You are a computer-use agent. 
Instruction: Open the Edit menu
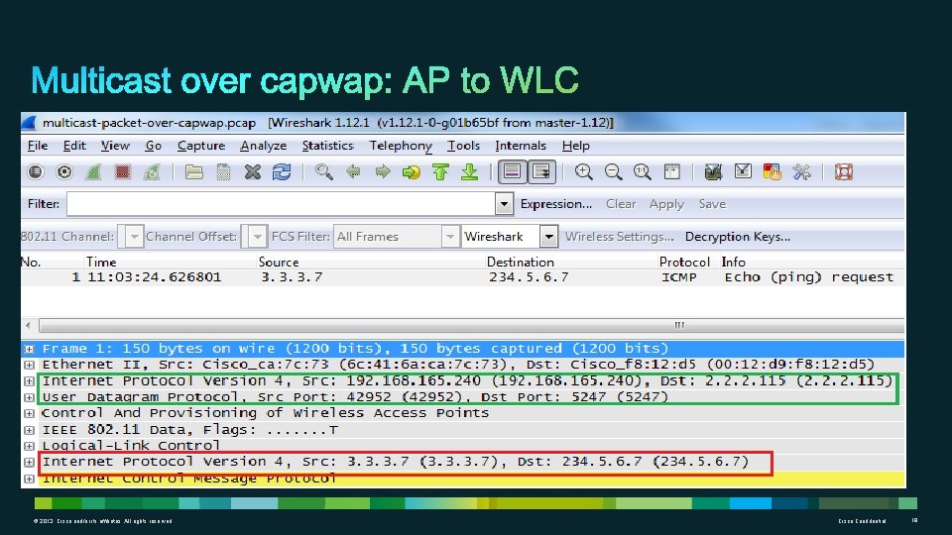click(74, 146)
